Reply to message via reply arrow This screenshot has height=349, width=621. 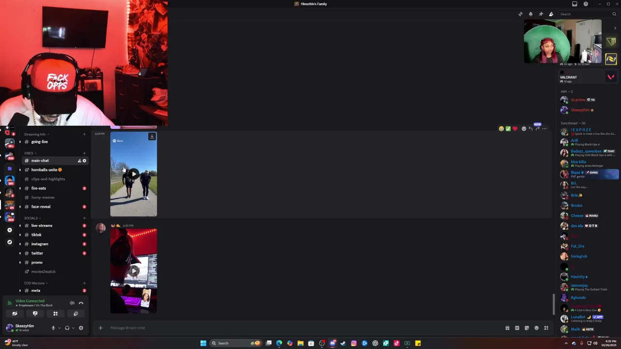coord(530,128)
